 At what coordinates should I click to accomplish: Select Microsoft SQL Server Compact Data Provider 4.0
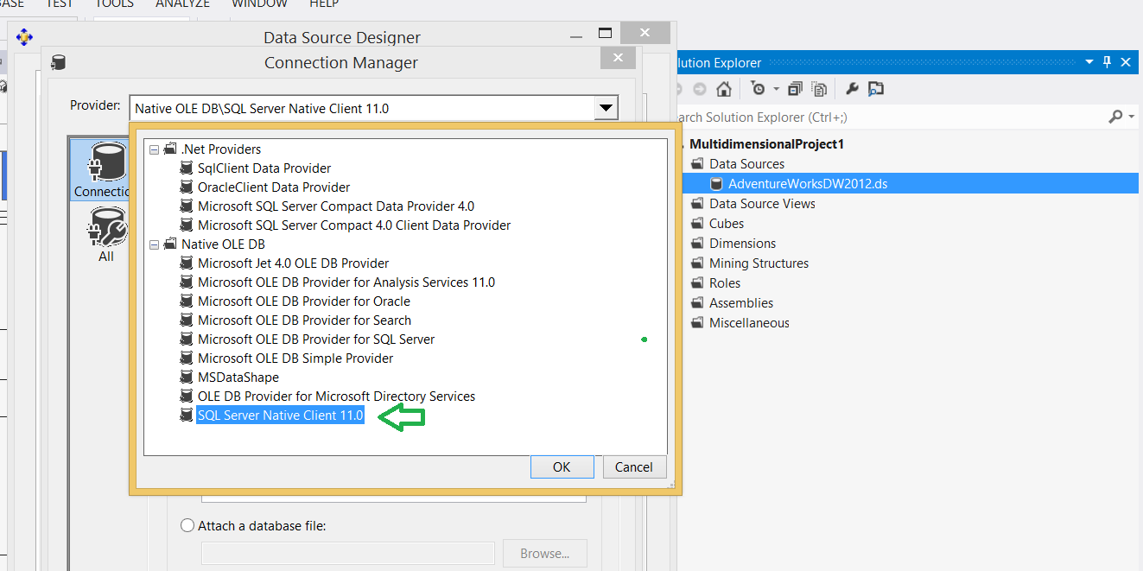[336, 206]
